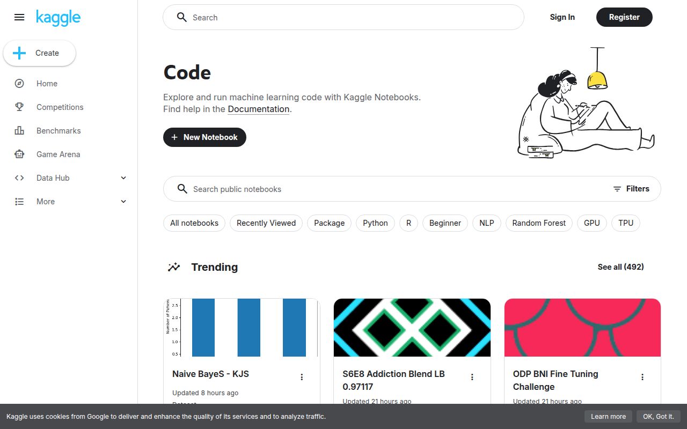Open Naive BayeS - KJS thumbnail
687x429 pixels.
[x=242, y=328]
